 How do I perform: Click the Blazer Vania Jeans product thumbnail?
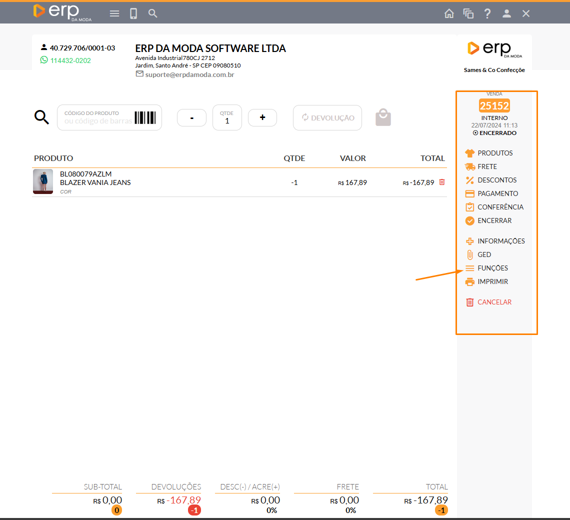point(43,181)
